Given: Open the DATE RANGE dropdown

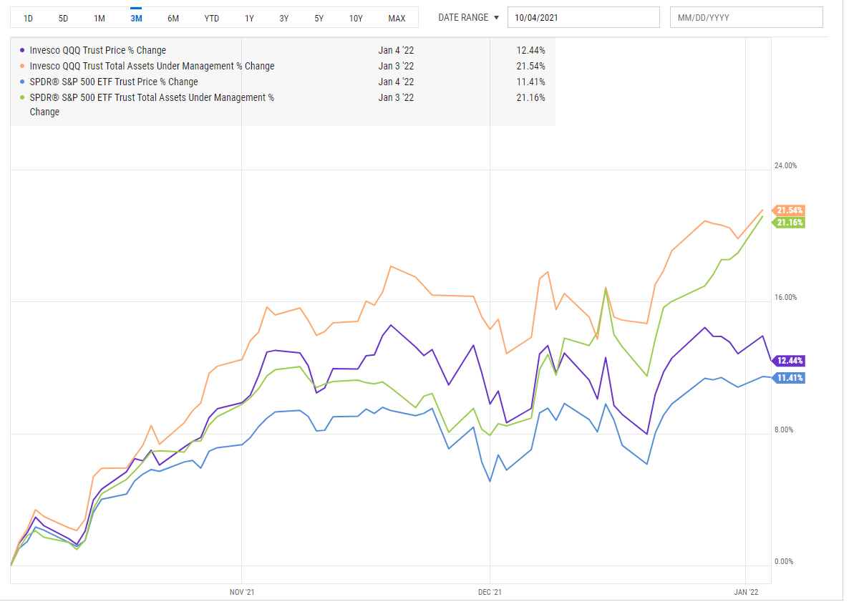Looking at the screenshot, I should click(x=469, y=17).
